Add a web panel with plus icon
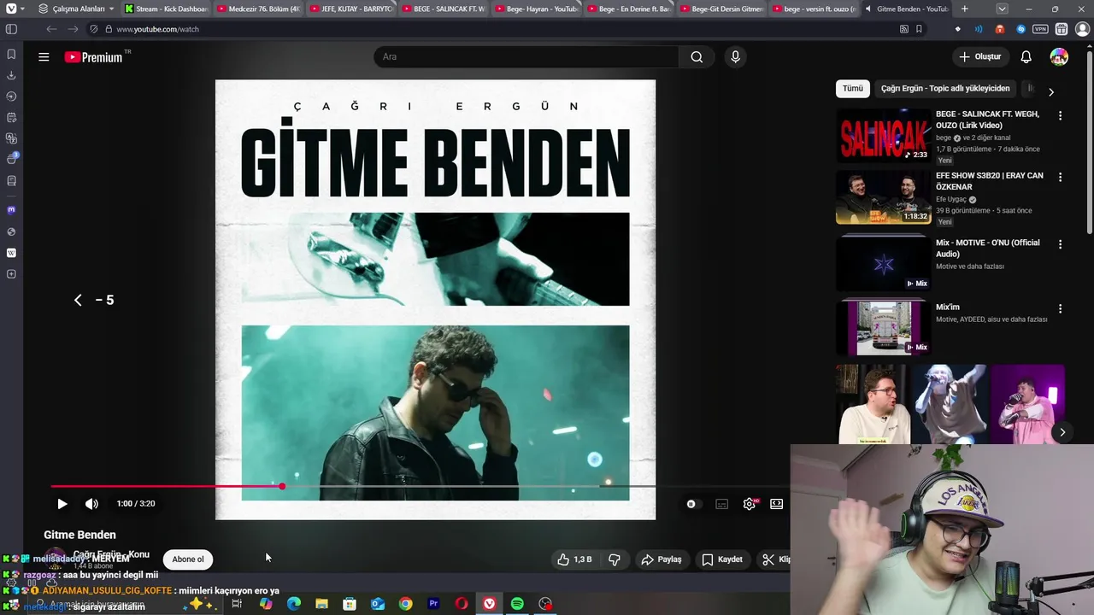1094x615 pixels. click(x=11, y=274)
